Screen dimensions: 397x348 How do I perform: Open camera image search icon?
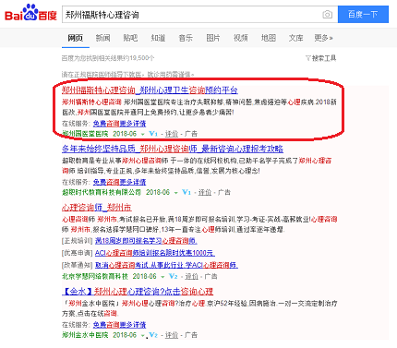[x=328, y=15]
